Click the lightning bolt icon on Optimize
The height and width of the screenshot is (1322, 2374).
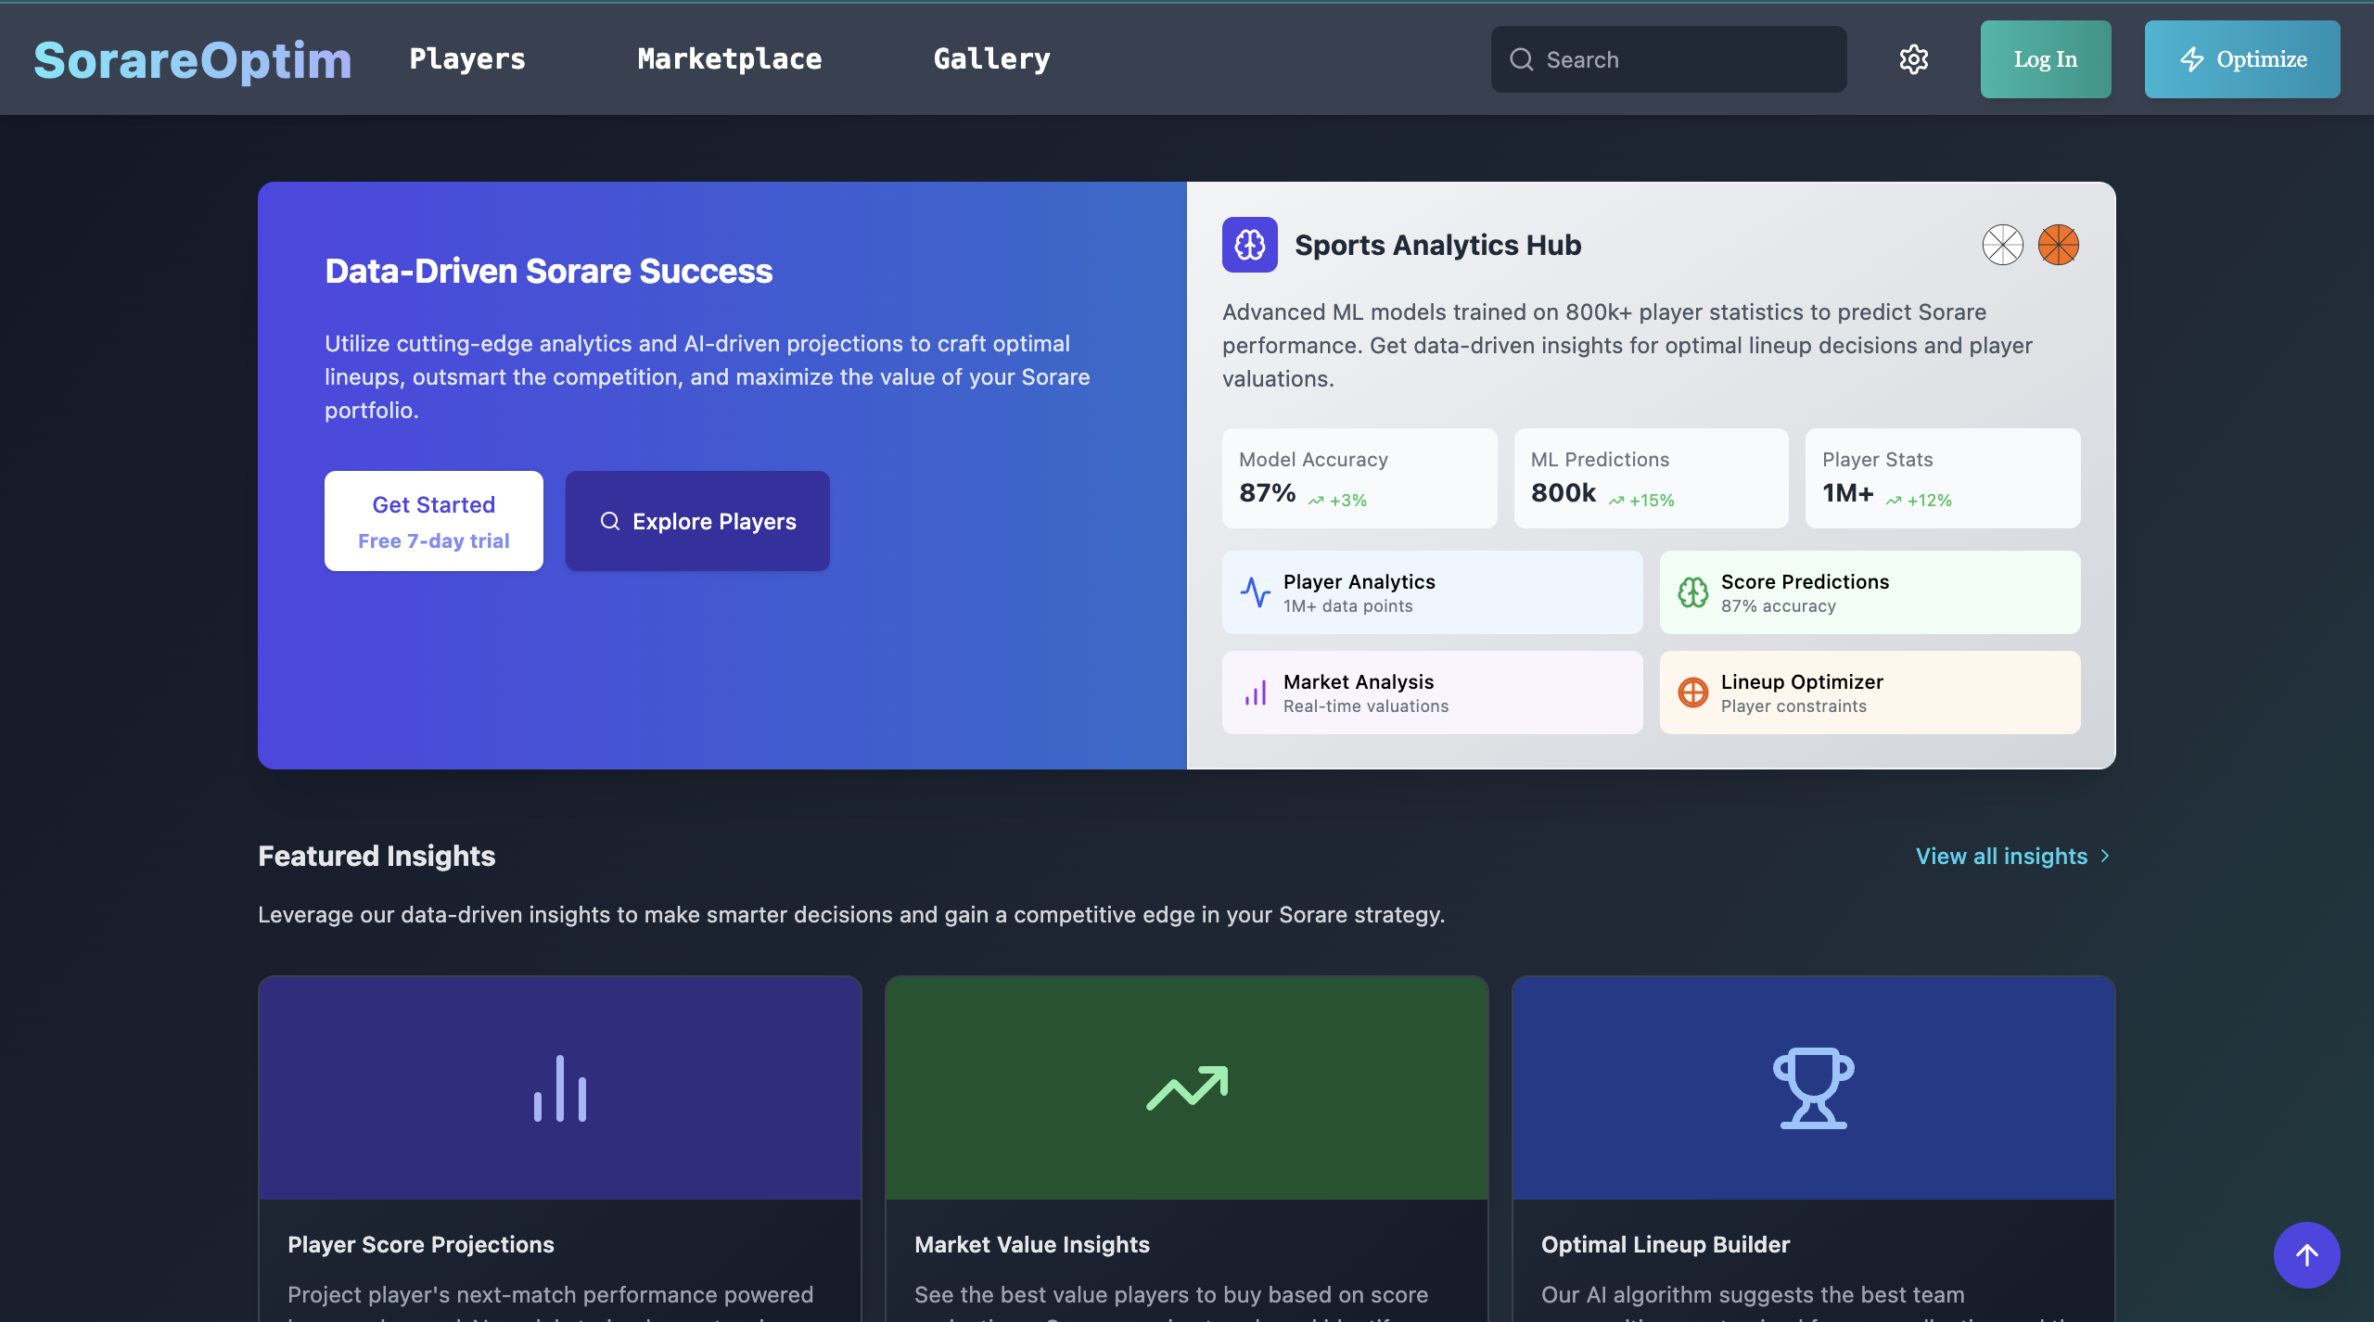point(2191,59)
